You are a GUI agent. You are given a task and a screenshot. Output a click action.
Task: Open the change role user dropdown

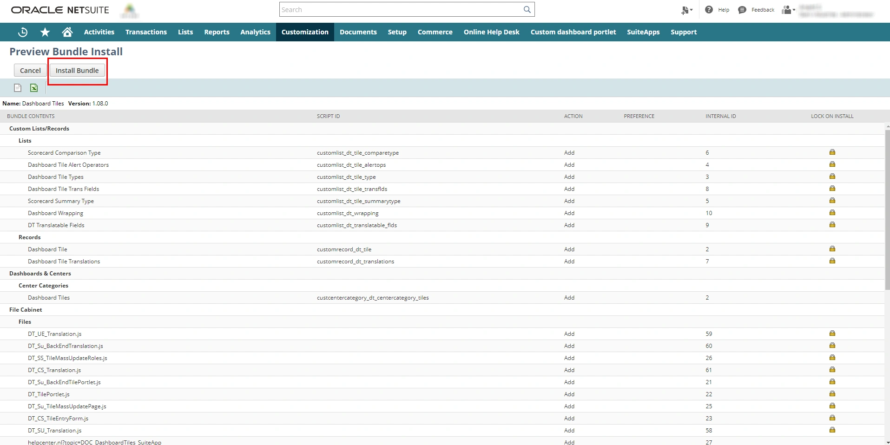pos(788,10)
